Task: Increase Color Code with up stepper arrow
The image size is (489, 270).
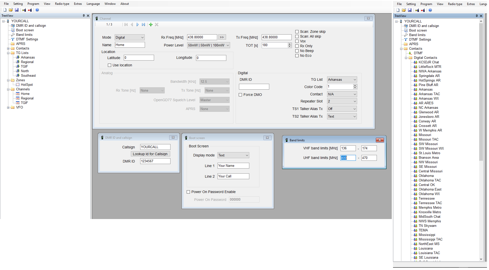Action: (x=355, y=86)
